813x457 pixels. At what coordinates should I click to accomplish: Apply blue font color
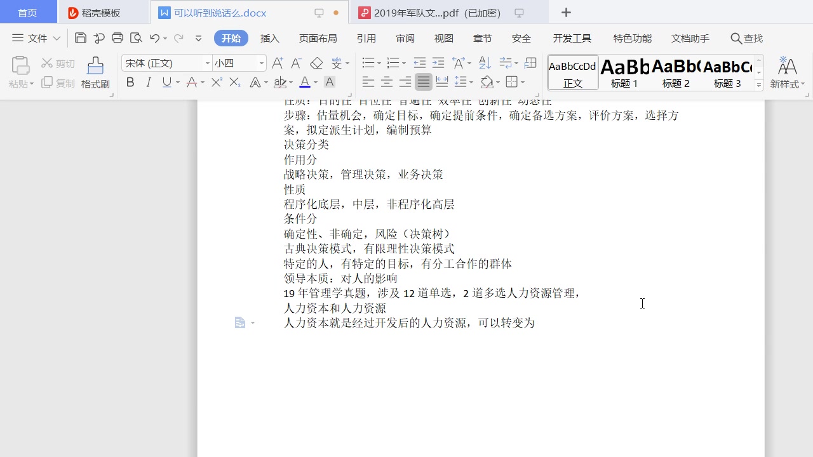pos(305,82)
